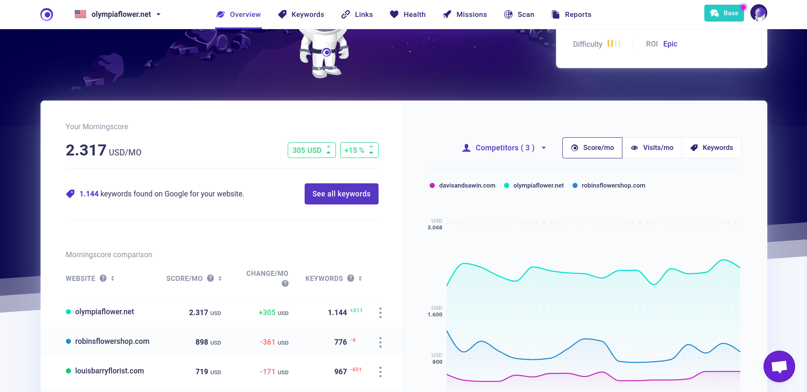The width and height of the screenshot is (807, 392).
Task: Click help icon beside SCORE/MO column
Action: click(210, 278)
